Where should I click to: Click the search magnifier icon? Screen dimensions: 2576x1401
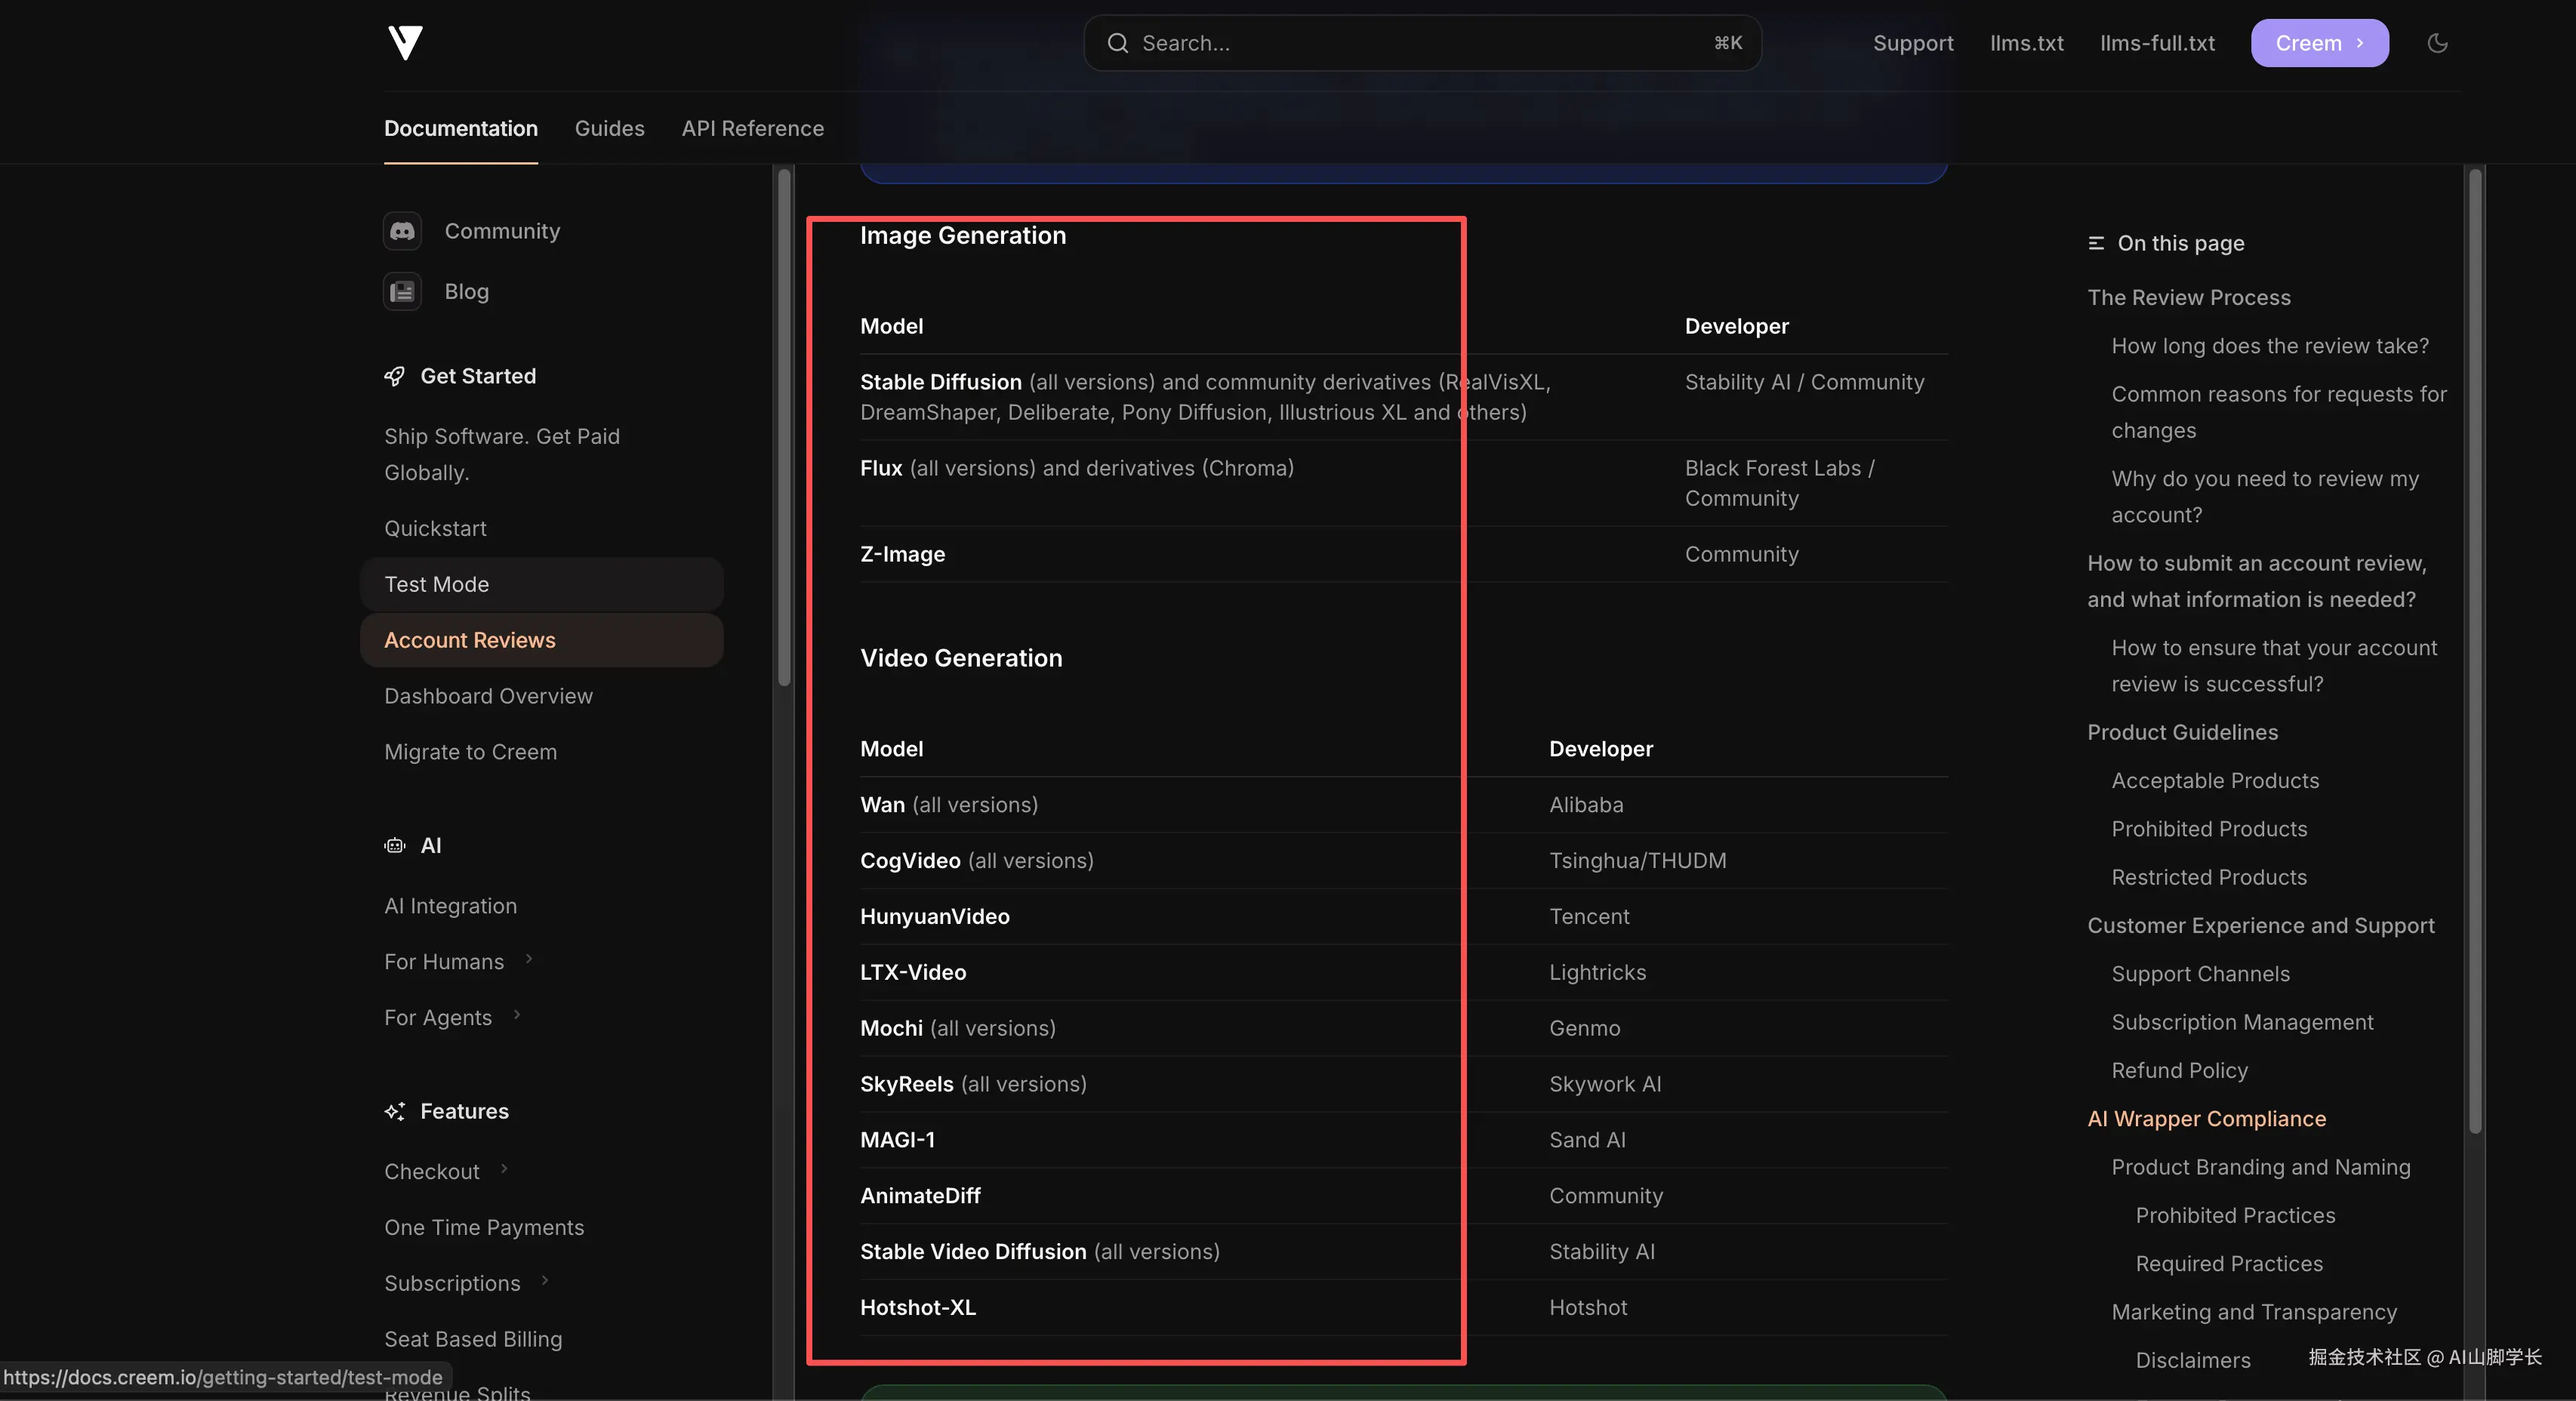(x=1117, y=43)
